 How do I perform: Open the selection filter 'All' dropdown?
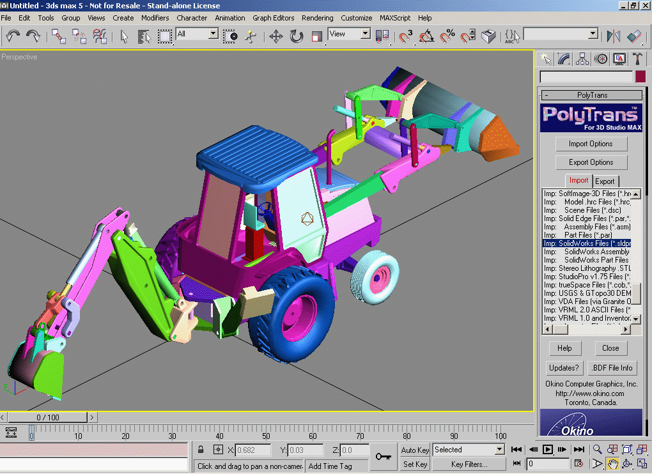pyautogui.click(x=213, y=34)
